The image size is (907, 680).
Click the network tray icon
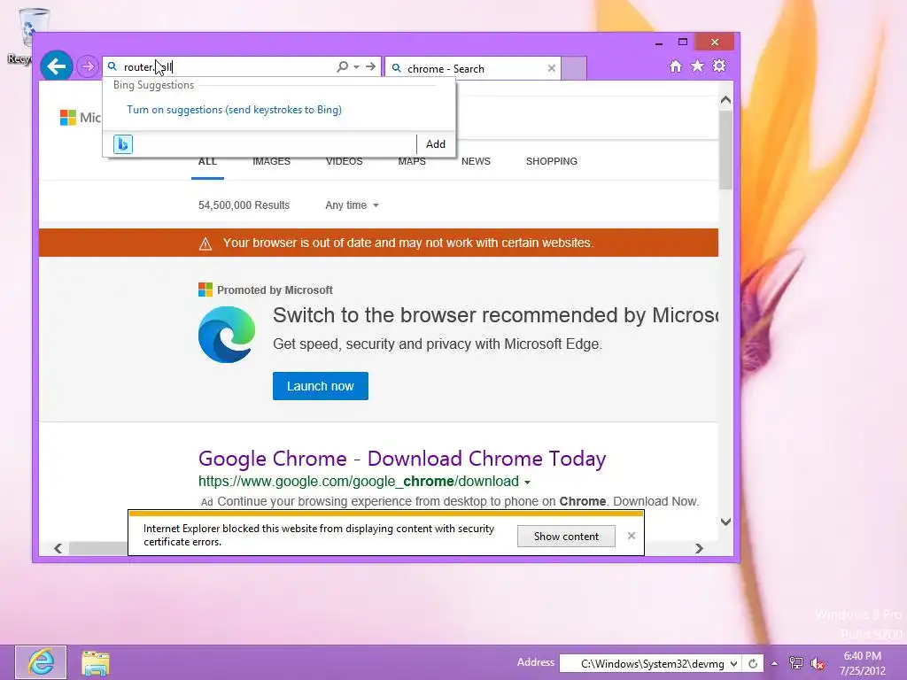click(796, 664)
